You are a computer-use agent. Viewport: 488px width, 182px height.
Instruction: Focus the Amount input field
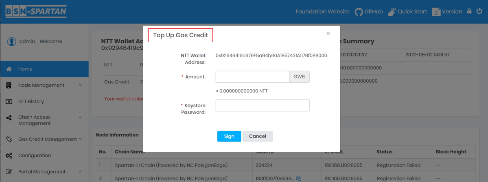252,77
